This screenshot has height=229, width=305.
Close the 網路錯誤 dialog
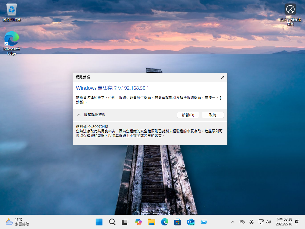(222, 77)
